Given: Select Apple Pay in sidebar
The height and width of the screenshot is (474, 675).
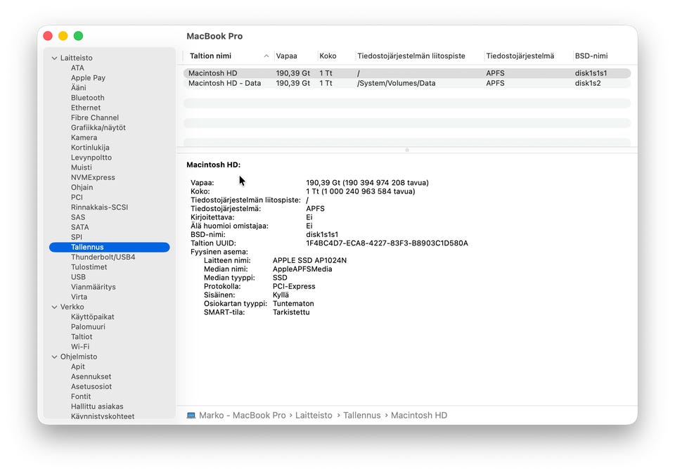Looking at the screenshot, I should [89, 78].
